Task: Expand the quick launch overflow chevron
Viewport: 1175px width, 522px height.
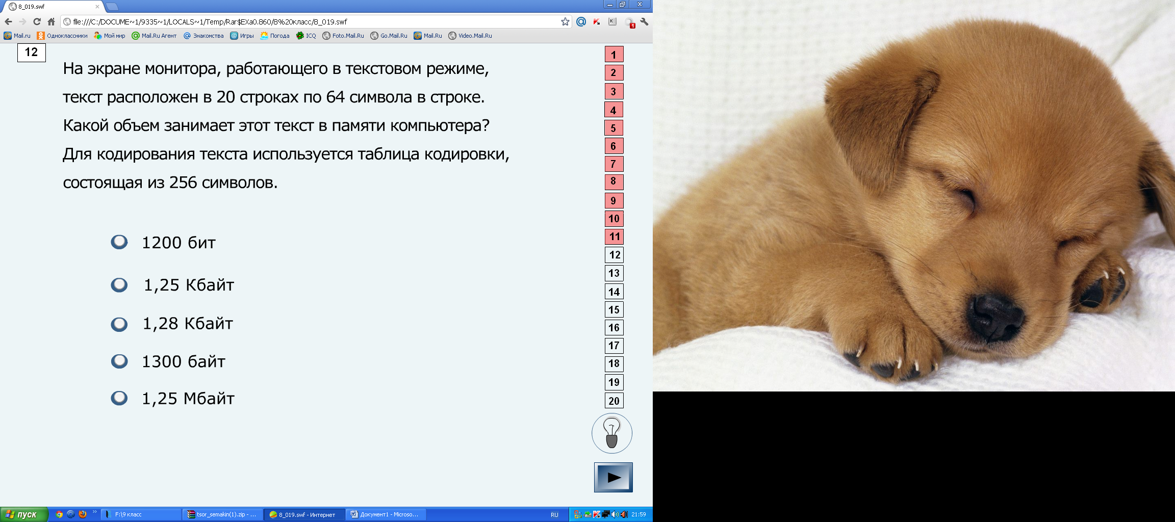Action: pyautogui.click(x=94, y=512)
